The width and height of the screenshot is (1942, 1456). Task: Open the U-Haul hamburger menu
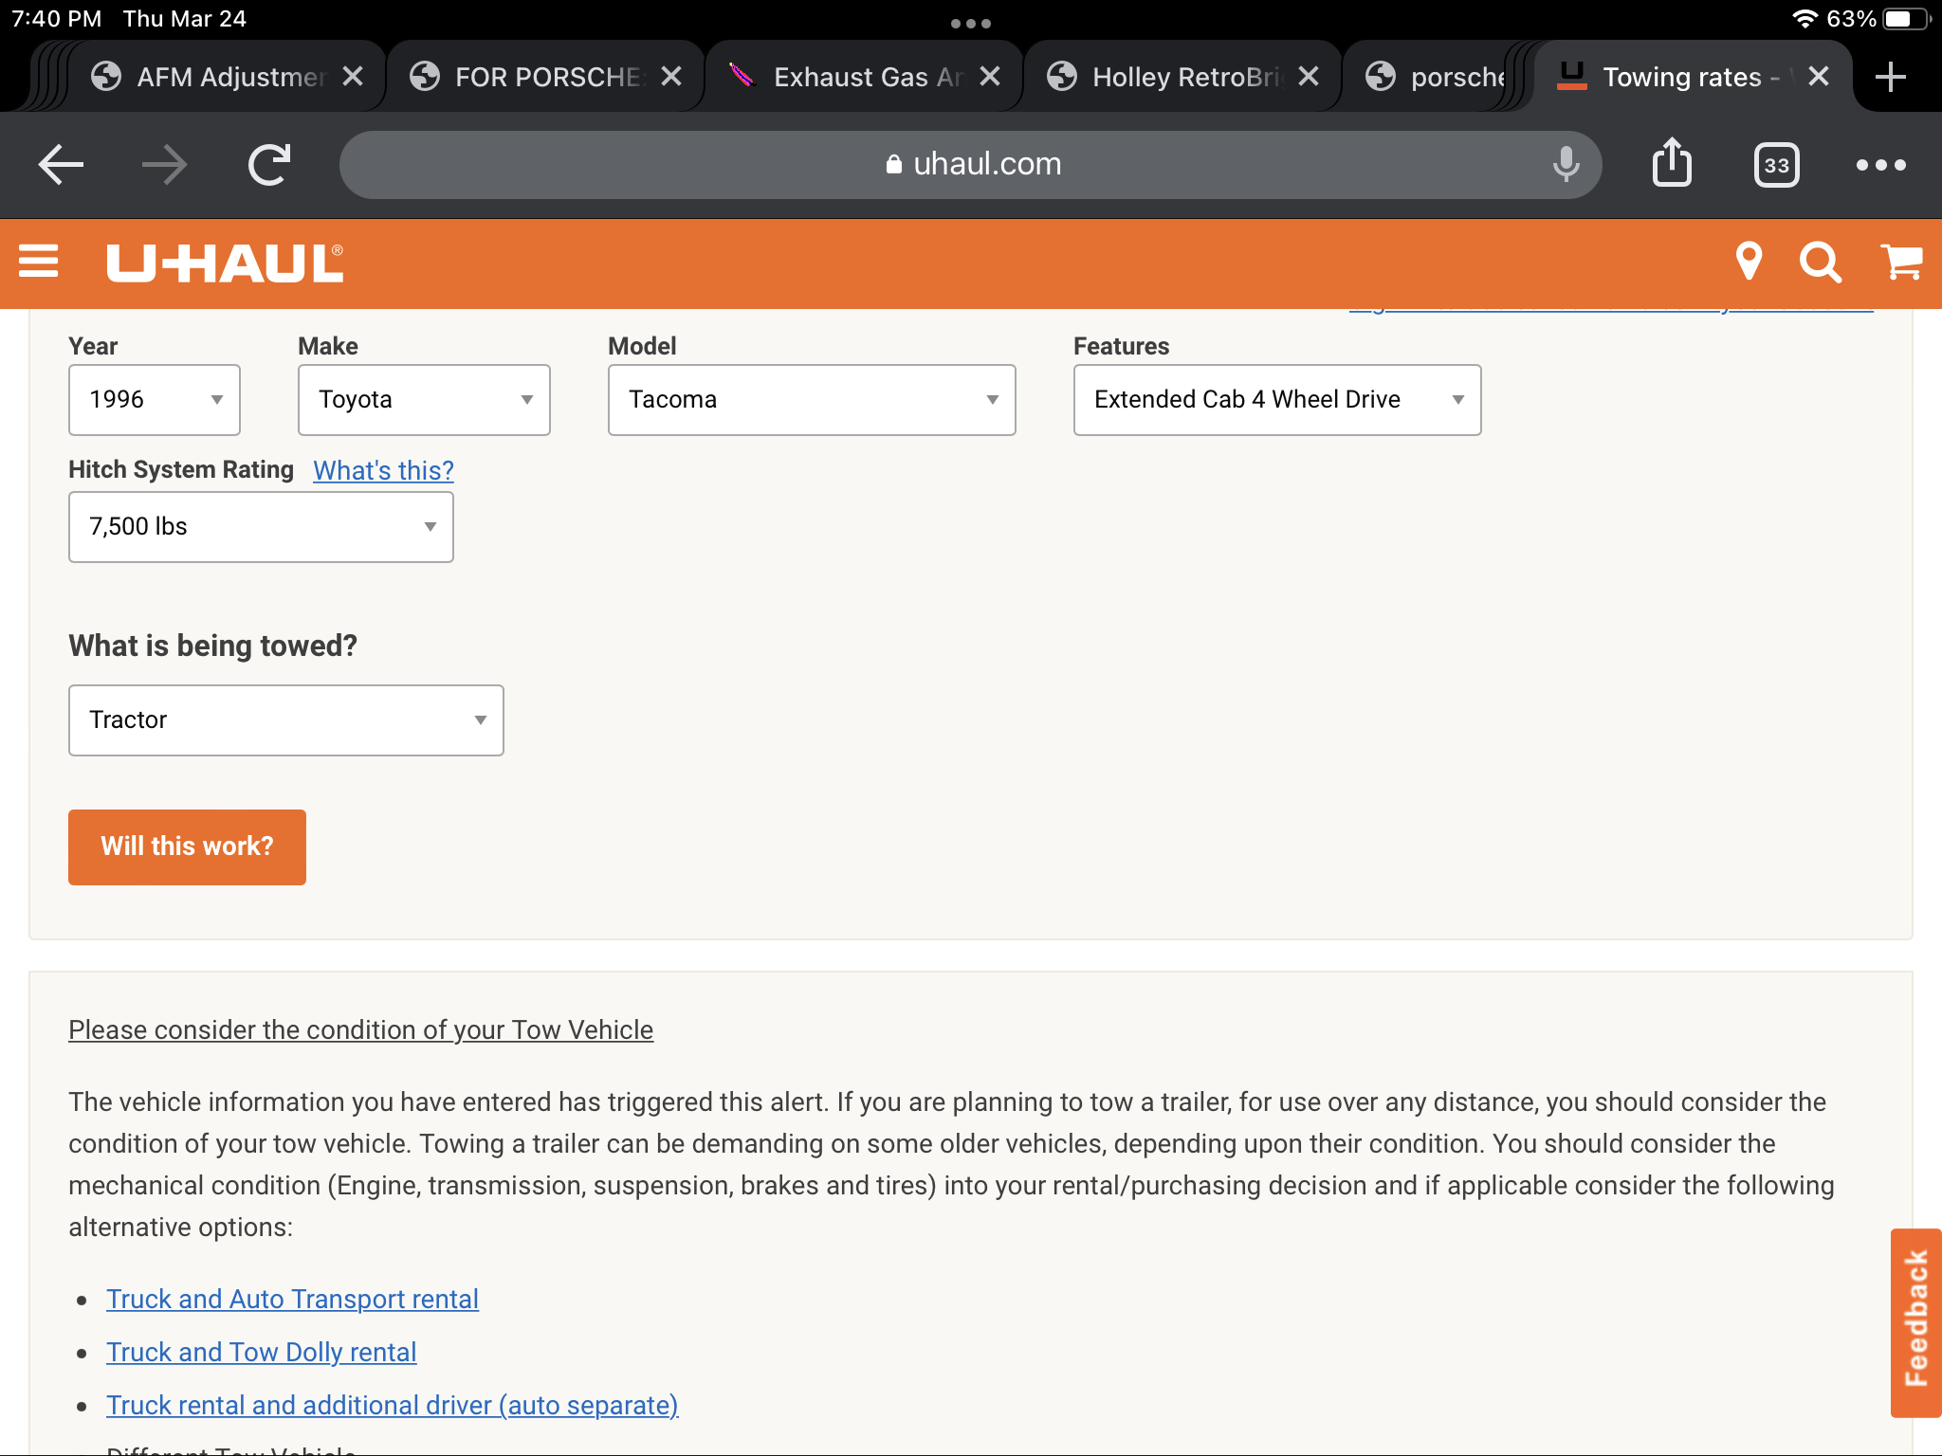[x=39, y=262]
